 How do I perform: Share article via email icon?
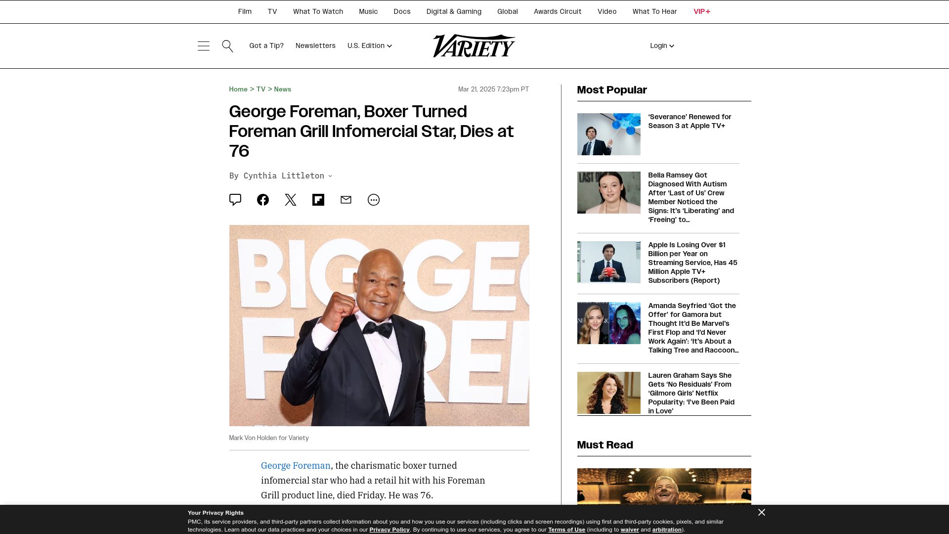pos(346,200)
